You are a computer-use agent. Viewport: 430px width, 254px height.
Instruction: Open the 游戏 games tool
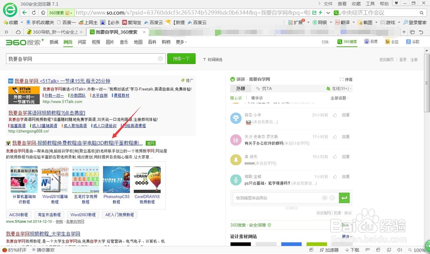pos(388,22)
